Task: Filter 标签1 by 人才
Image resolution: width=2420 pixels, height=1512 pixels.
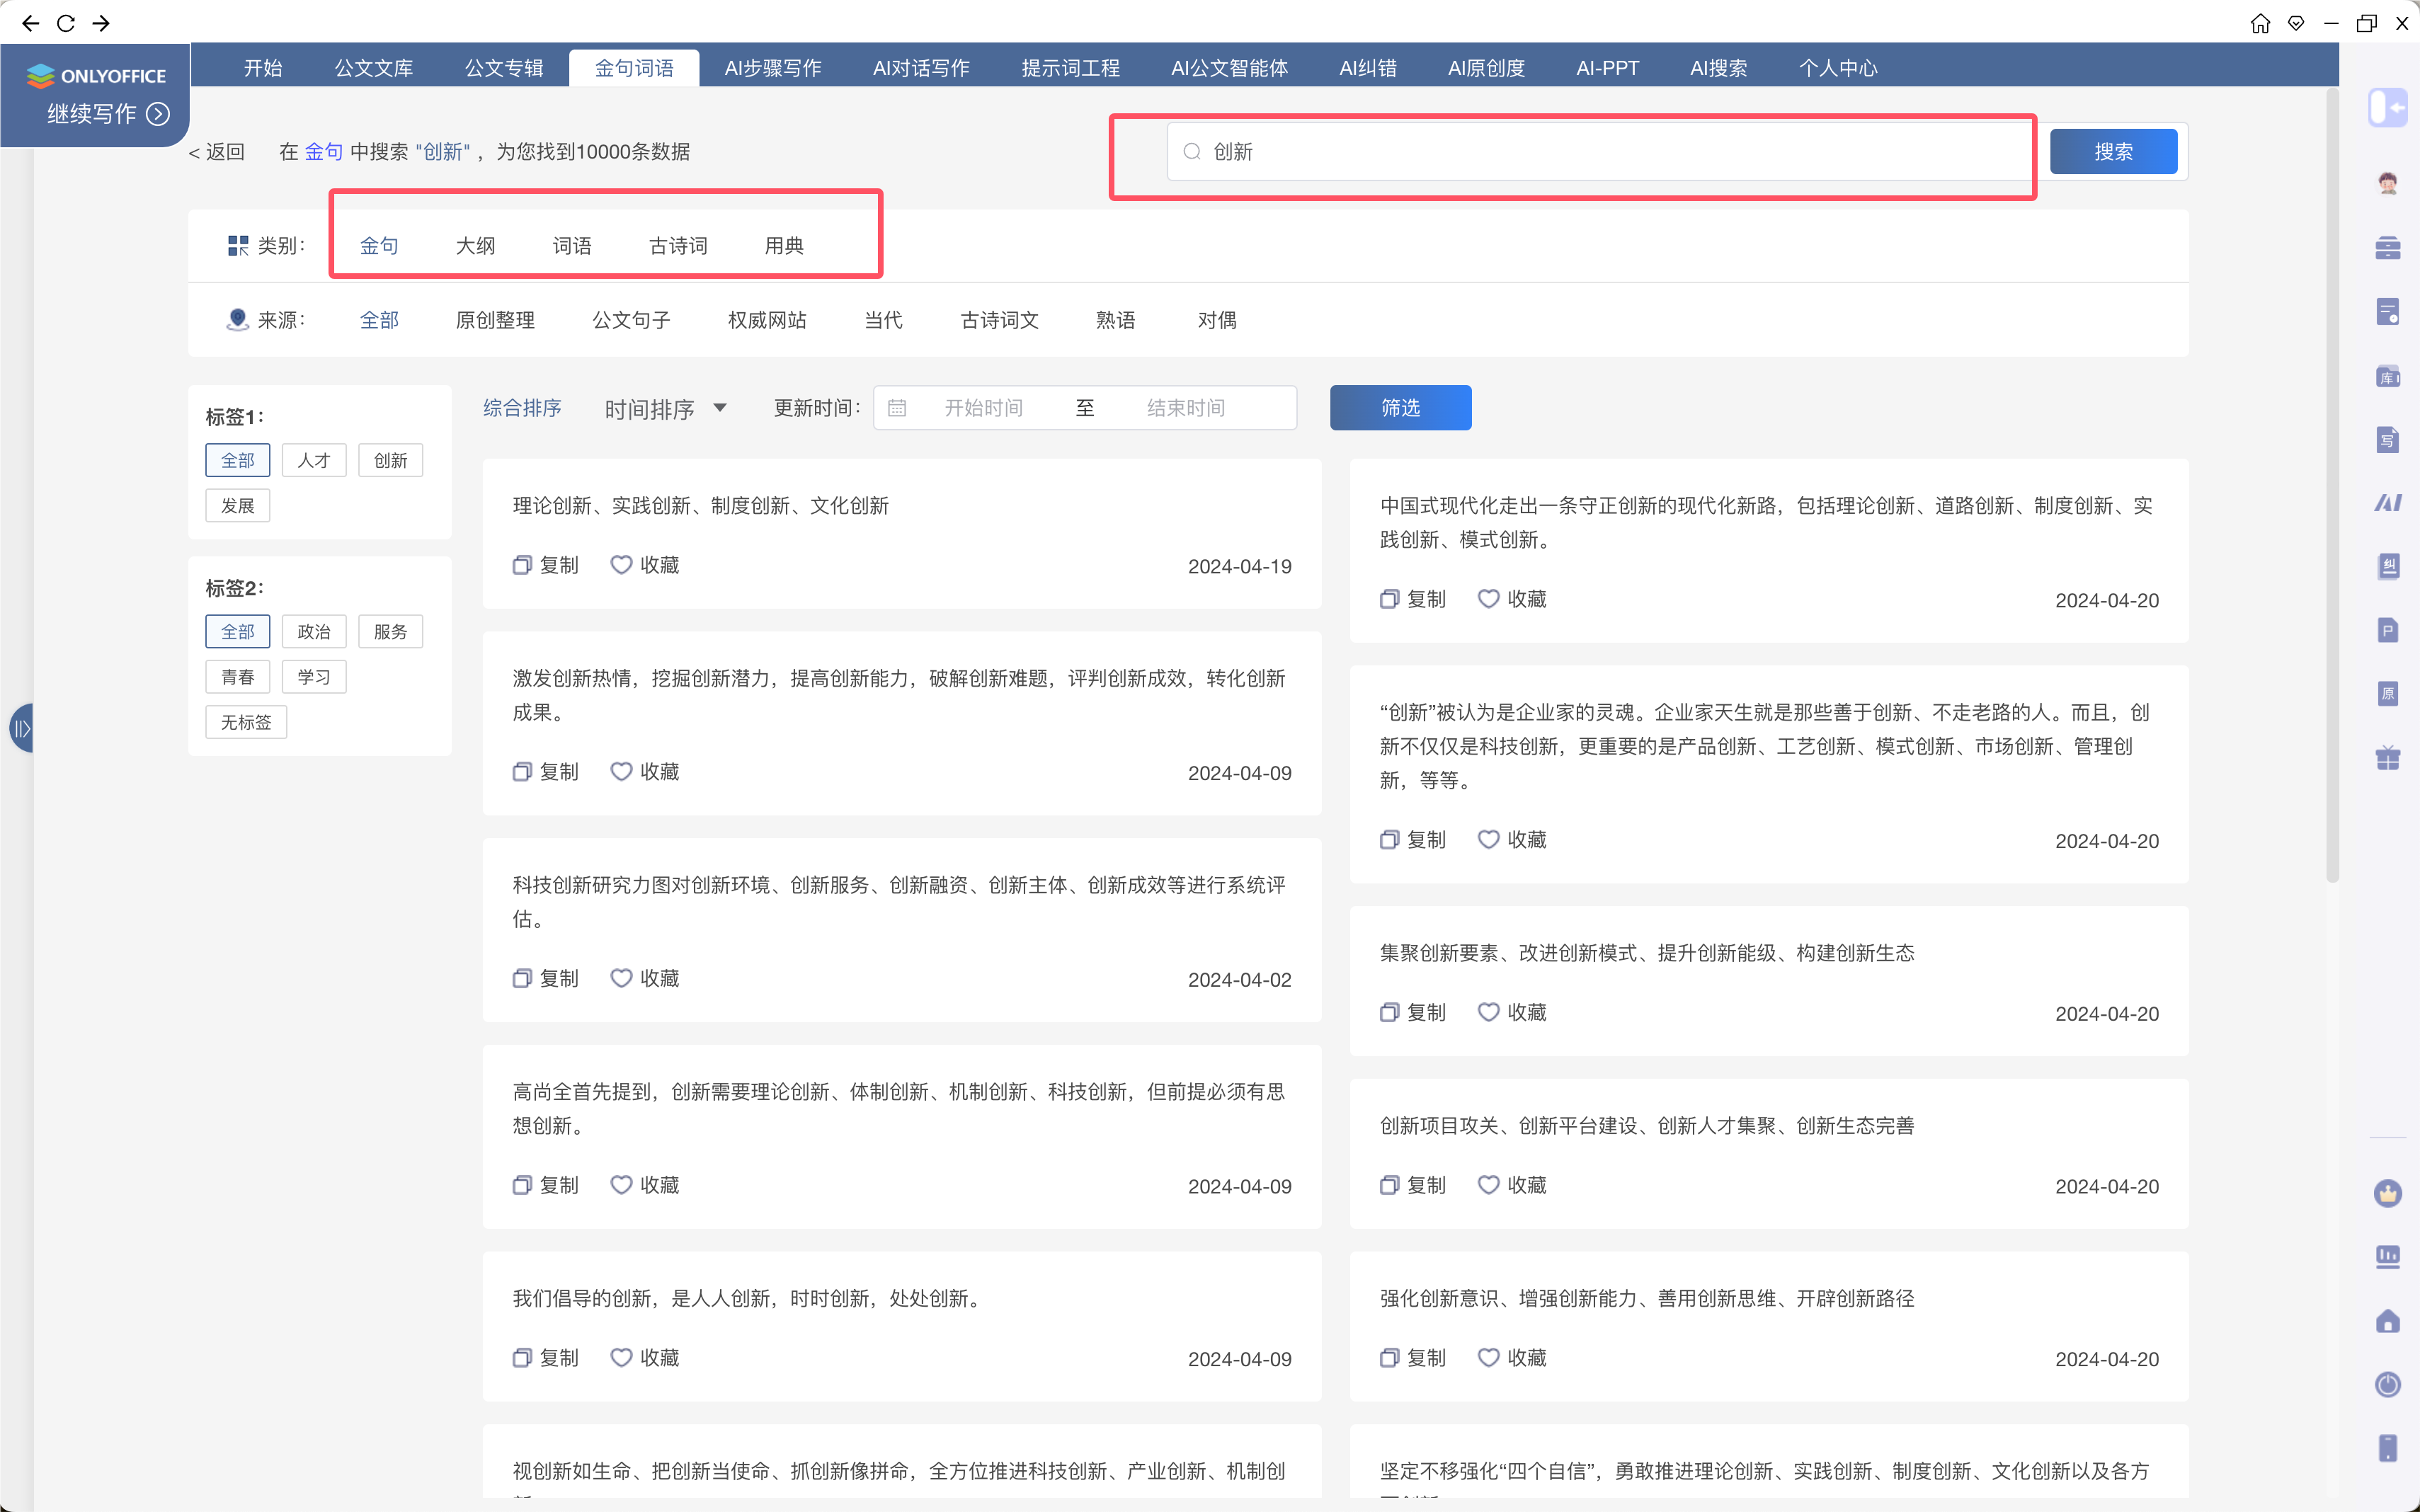Action: click(314, 460)
